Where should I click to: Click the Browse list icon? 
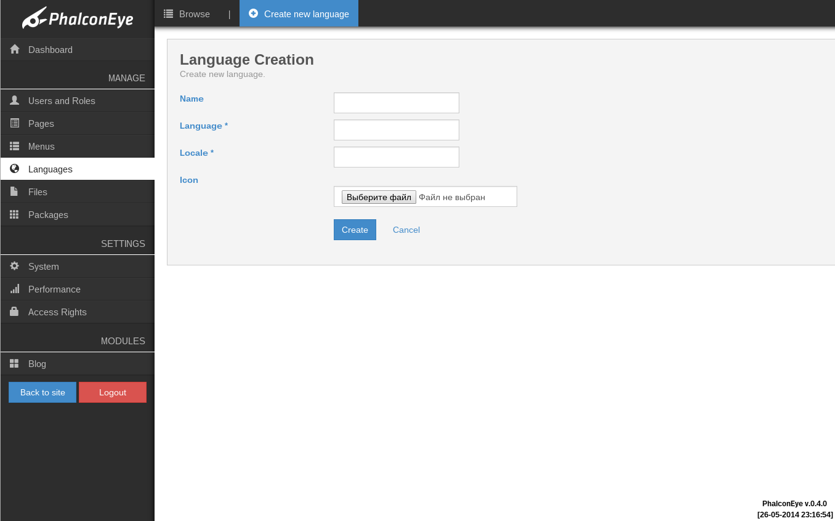tap(168, 14)
